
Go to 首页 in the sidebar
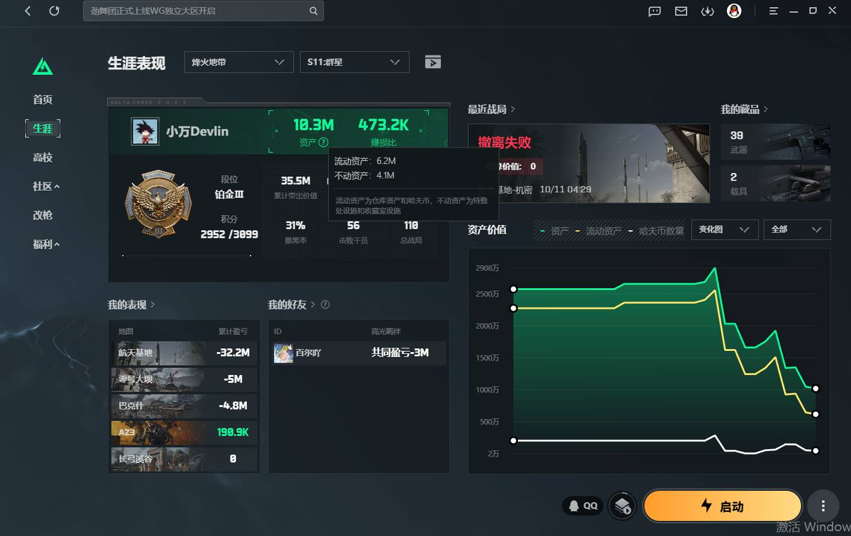(x=43, y=99)
